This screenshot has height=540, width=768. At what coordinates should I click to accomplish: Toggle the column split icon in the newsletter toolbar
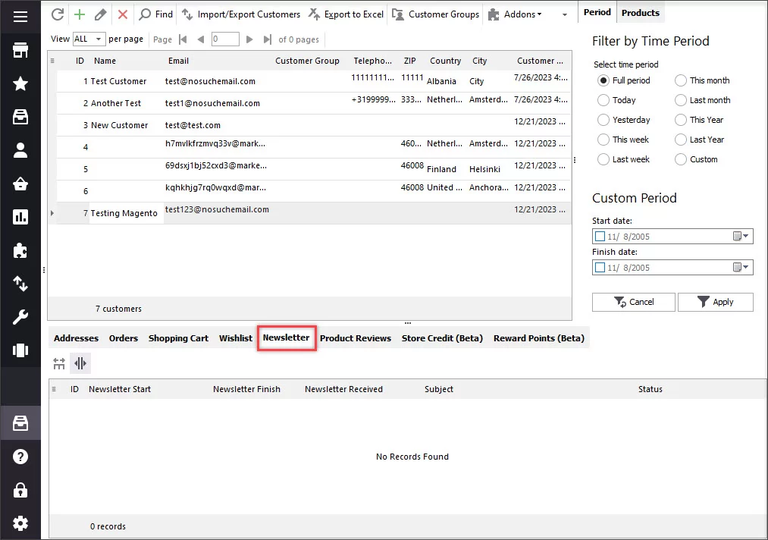pyautogui.click(x=80, y=363)
